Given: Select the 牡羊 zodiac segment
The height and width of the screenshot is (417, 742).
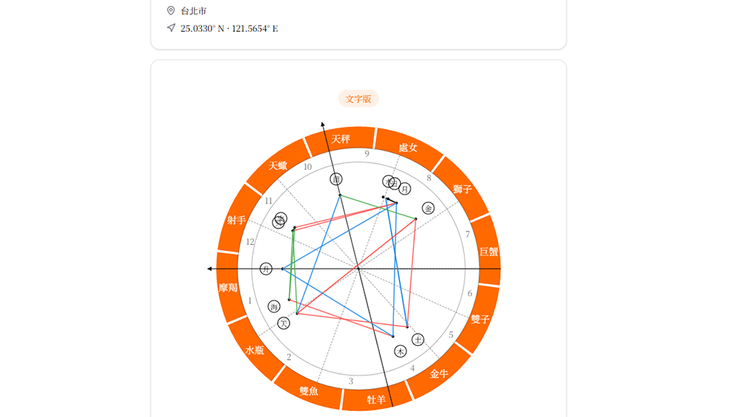Looking at the screenshot, I should tap(376, 400).
